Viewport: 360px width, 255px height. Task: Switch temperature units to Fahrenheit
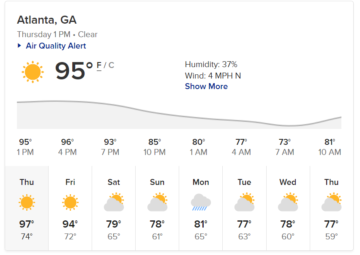99,66
